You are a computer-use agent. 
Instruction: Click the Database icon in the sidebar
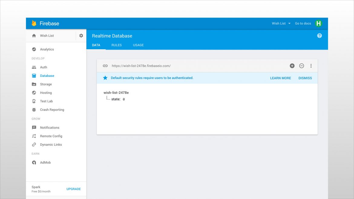coord(34,76)
